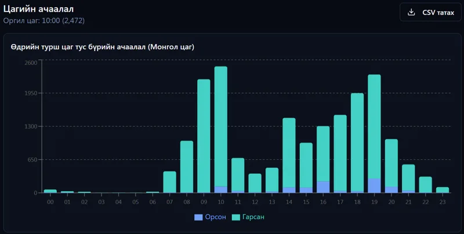464x234 pixels.
Task: Toggle the Орсон series in the legend
Action: point(210,217)
